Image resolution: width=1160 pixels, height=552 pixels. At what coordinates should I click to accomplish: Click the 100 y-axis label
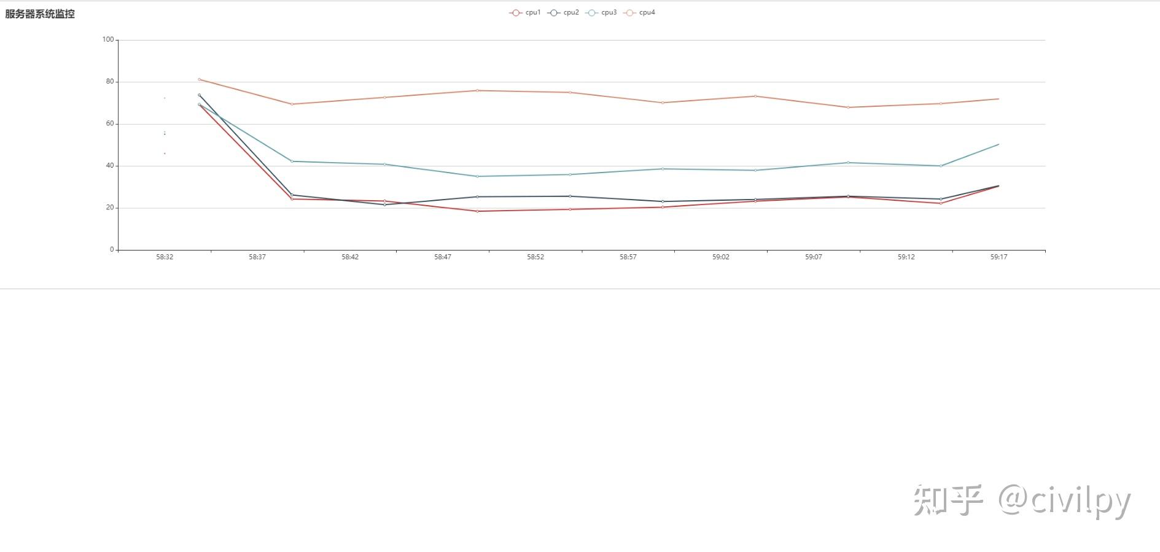point(108,39)
